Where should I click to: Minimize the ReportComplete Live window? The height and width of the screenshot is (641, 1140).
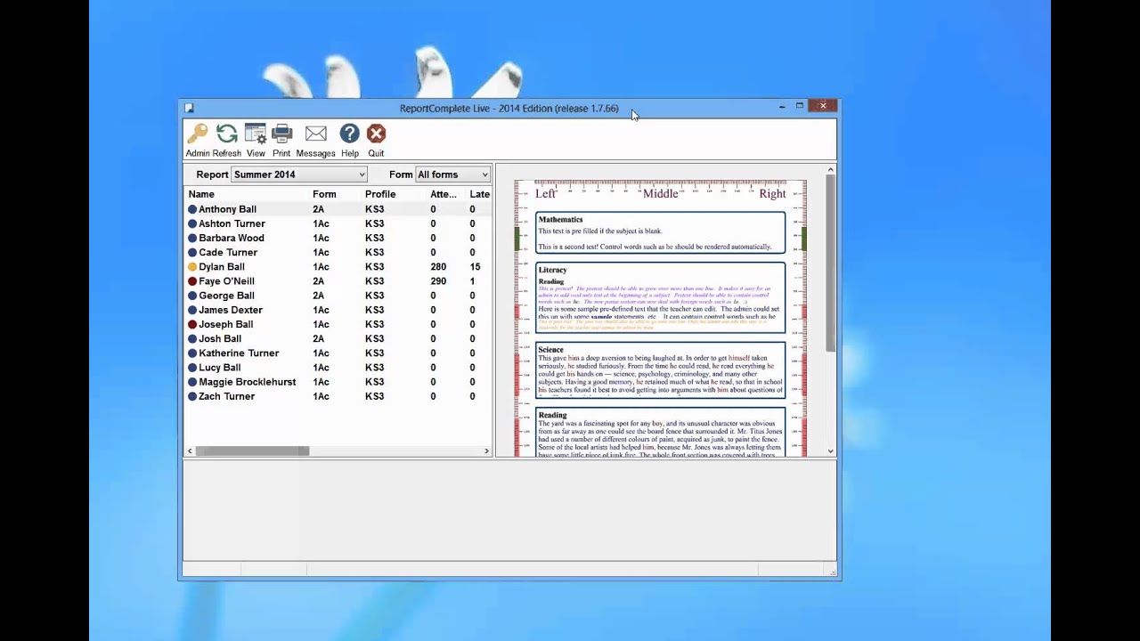pos(782,107)
